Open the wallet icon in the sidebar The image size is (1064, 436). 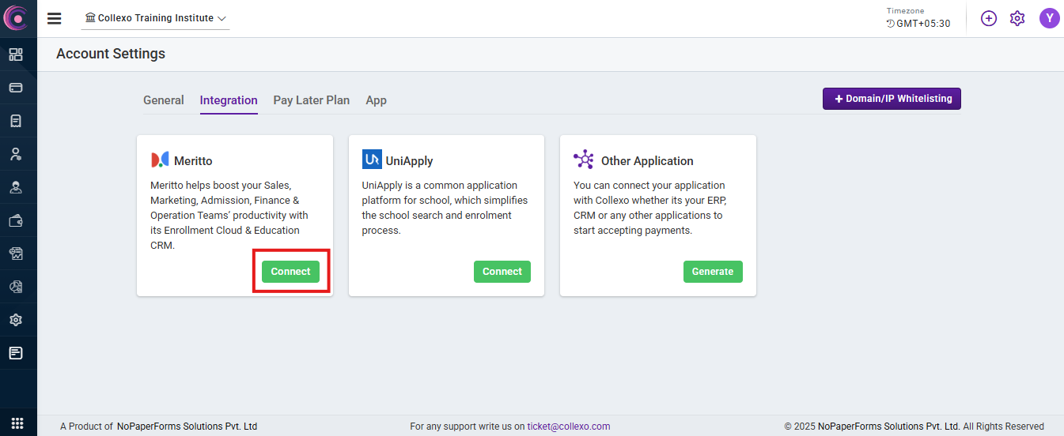tap(16, 220)
